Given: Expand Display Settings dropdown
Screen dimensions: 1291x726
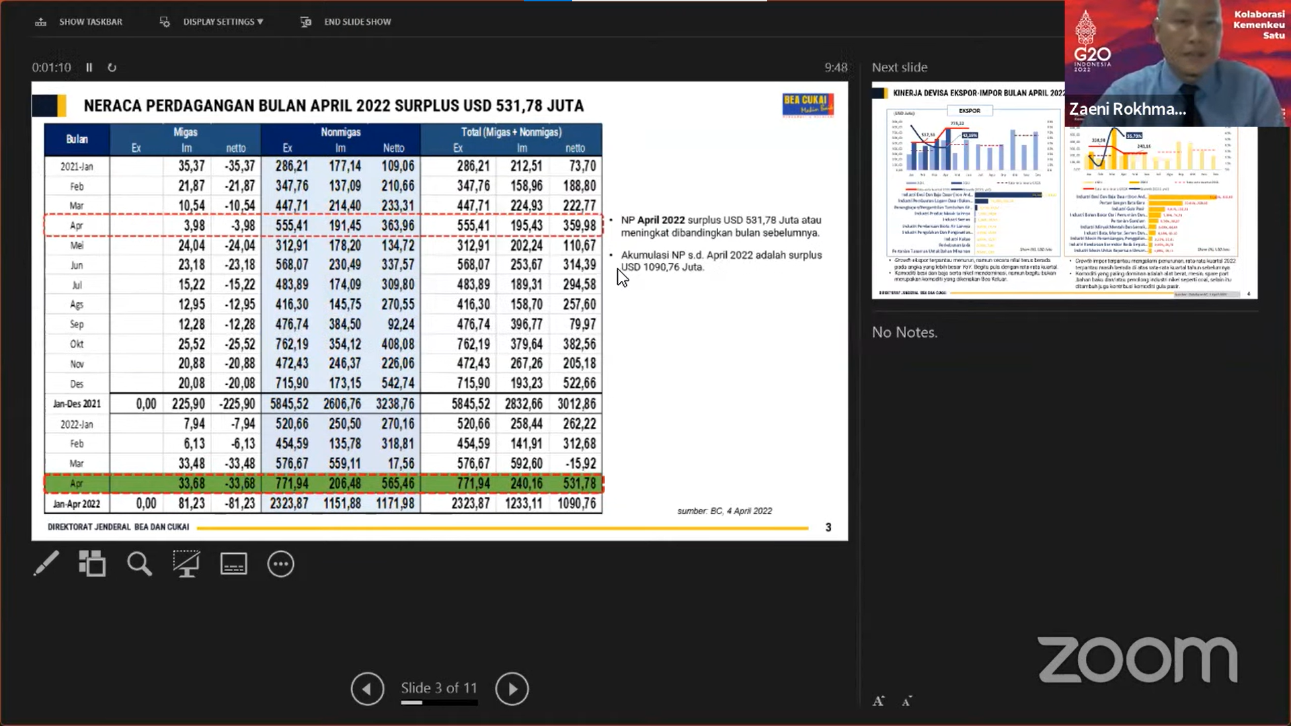Looking at the screenshot, I should click(222, 22).
